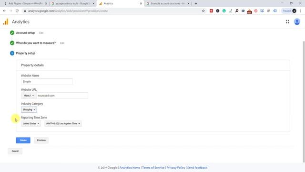Click the Property details heading text
Screen dimensions: 305x172
[32, 65]
